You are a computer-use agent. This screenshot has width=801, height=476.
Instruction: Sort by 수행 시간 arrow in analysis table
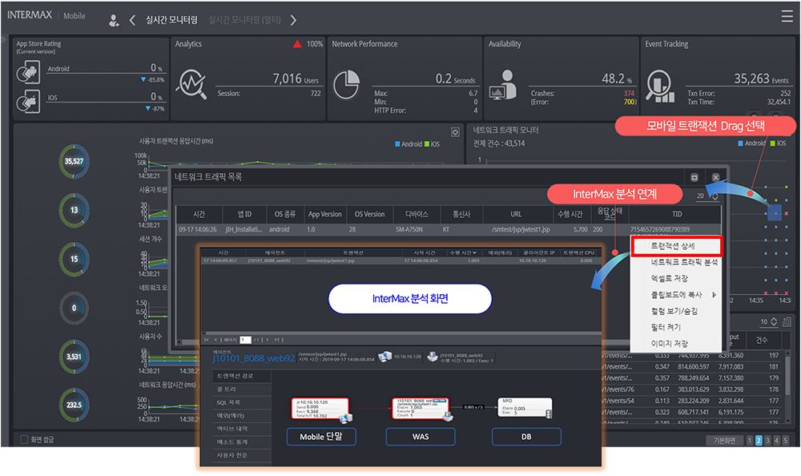(474, 253)
